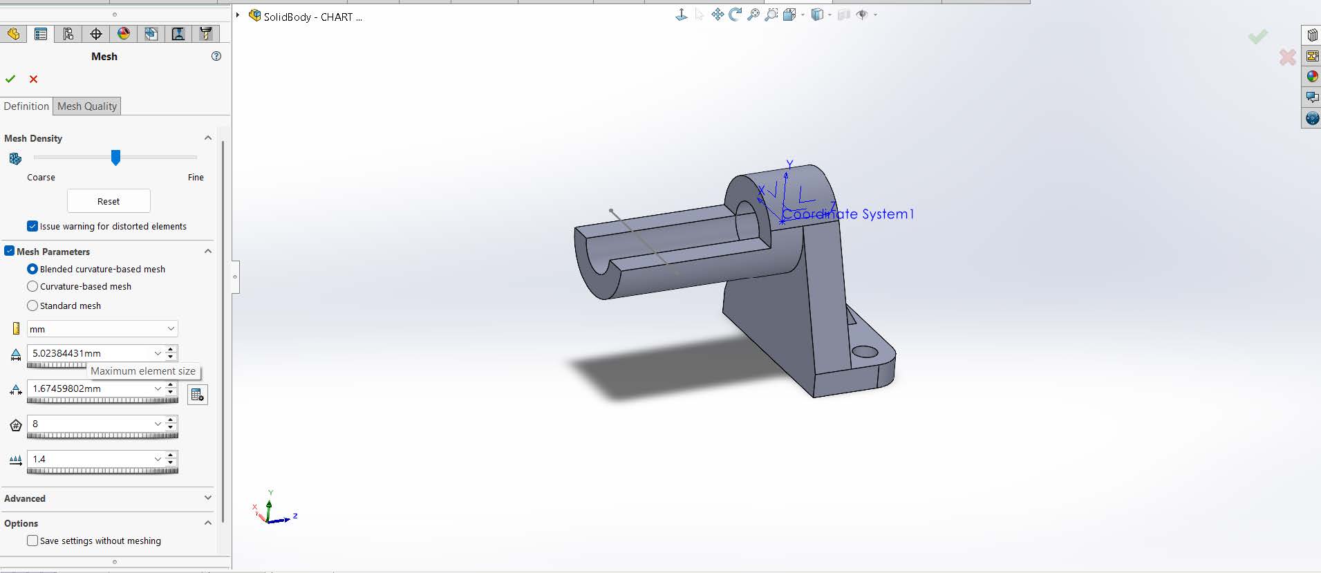The width and height of the screenshot is (1321, 573).
Task: Expand the Advanced section
Action: point(207,498)
